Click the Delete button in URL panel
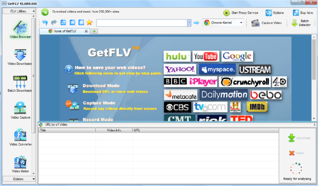This screenshot has width=318, height=186. (296, 153)
